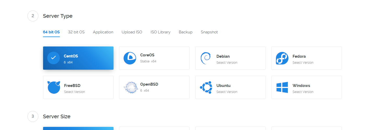
Task: Click the OpenBSD pufferfish logo
Action: (x=130, y=87)
